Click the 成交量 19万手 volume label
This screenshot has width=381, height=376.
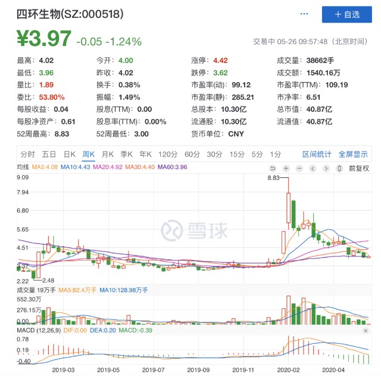pyautogui.click(x=36, y=290)
